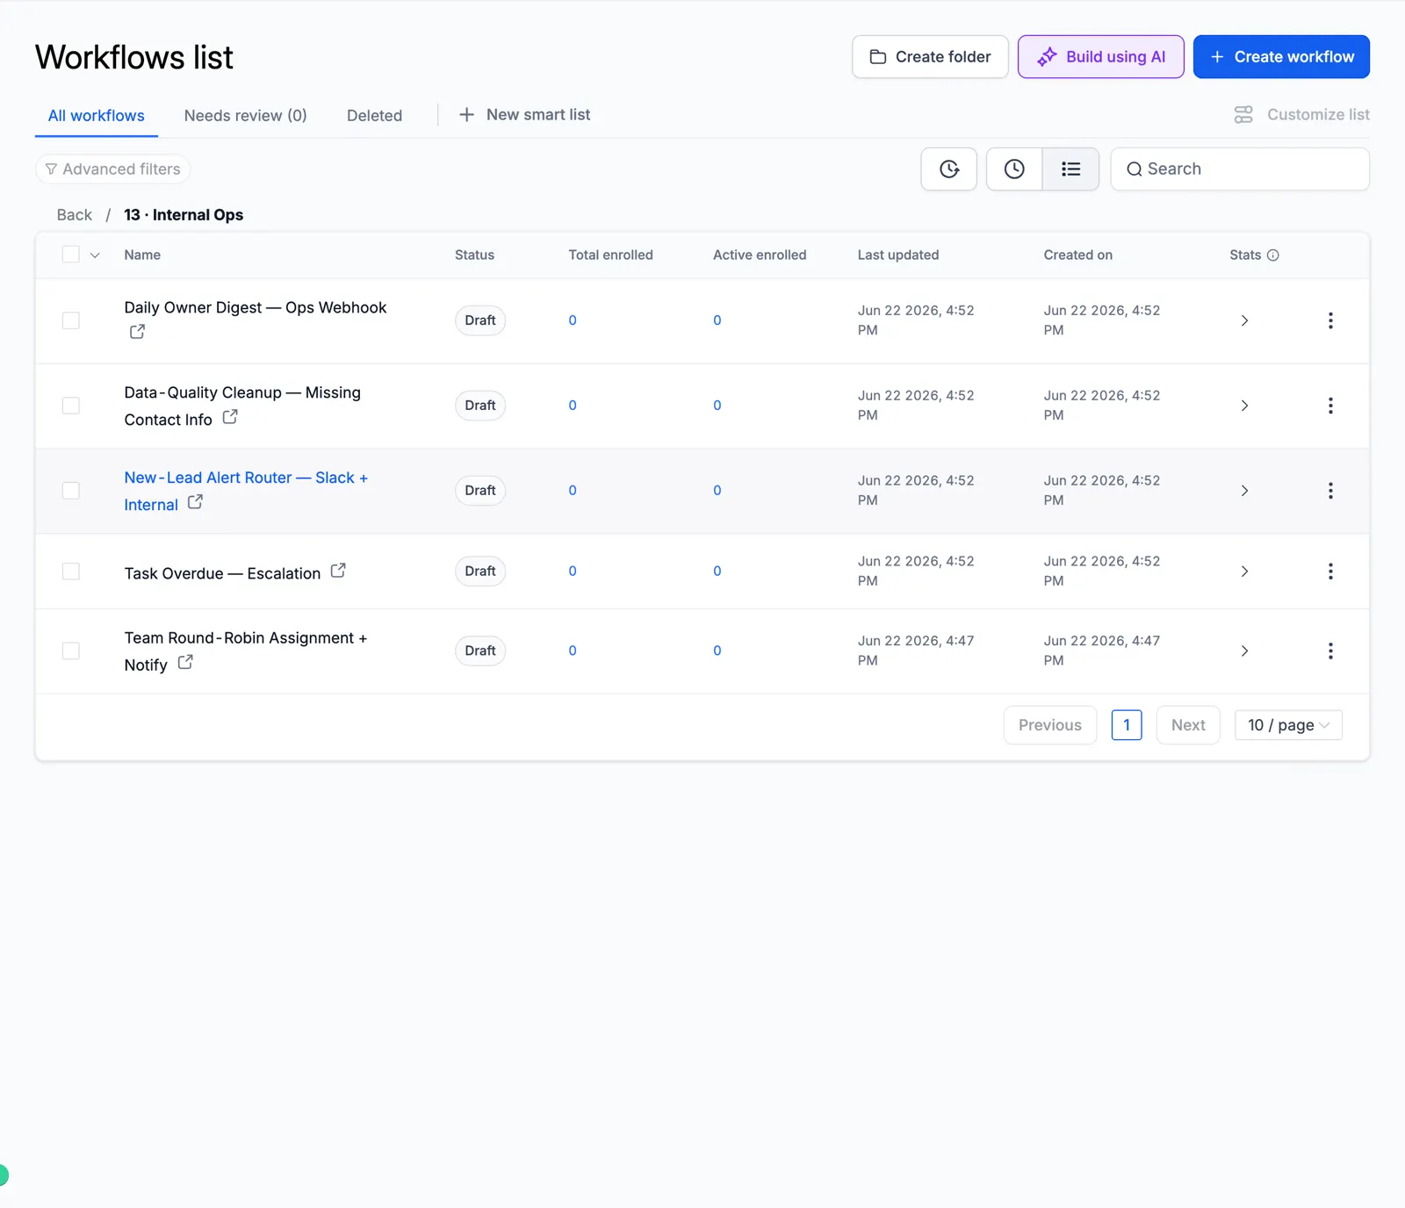Open the Deleted tab
This screenshot has height=1208, width=1405.
(374, 116)
